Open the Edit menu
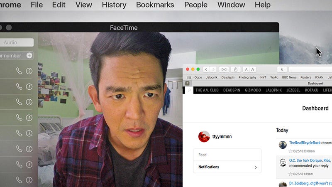The height and width of the screenshot is (187, 332). click(59, 5)
